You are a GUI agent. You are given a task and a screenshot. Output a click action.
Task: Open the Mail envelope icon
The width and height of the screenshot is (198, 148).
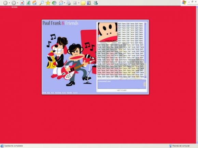(x=61, y=3)
